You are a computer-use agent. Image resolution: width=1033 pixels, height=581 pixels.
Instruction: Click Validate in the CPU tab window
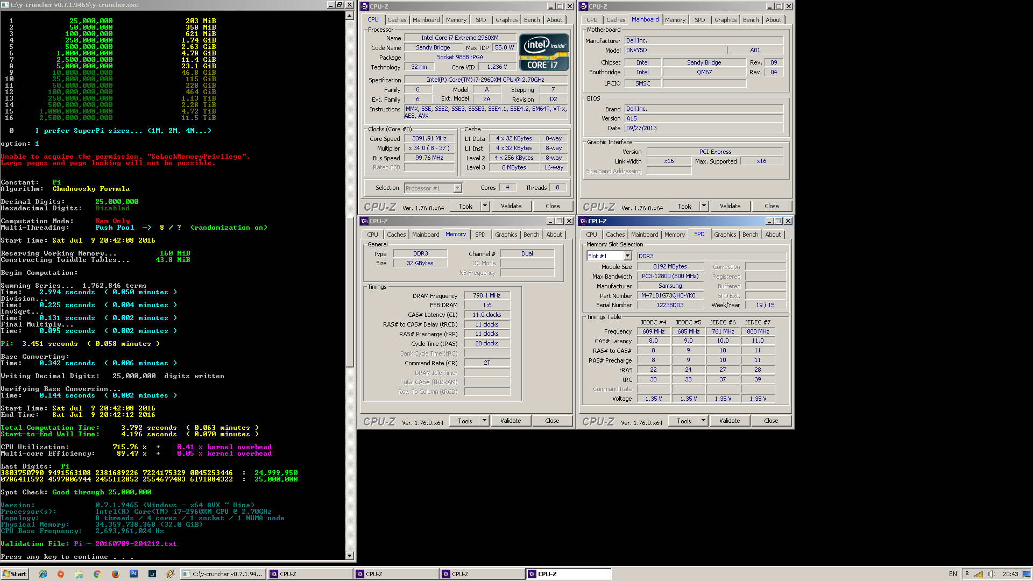tap(511, 206)
